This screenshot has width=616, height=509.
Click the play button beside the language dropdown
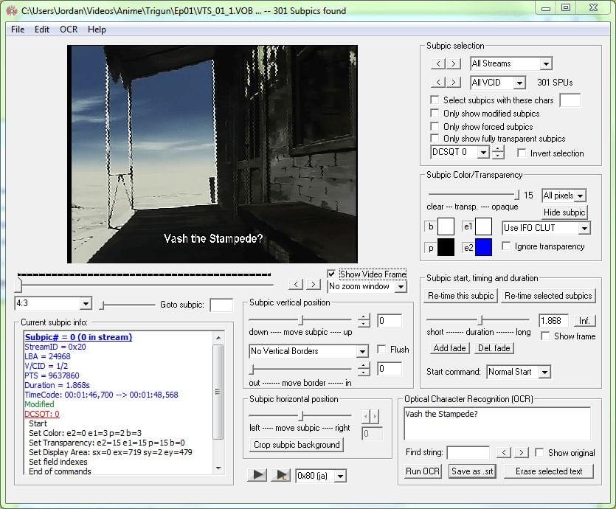[x=257, y=475]
